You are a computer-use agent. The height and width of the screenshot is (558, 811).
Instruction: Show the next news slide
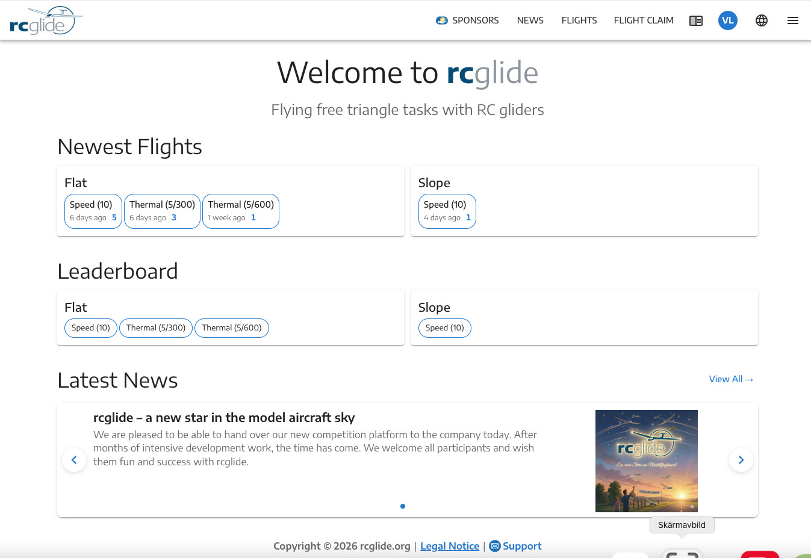point(741,460)
